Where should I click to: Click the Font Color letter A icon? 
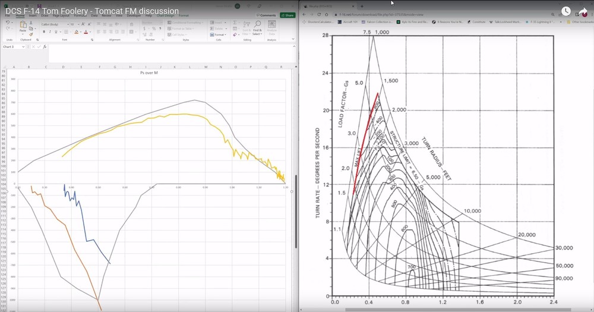pyautogui.click(x=86, y=32)
